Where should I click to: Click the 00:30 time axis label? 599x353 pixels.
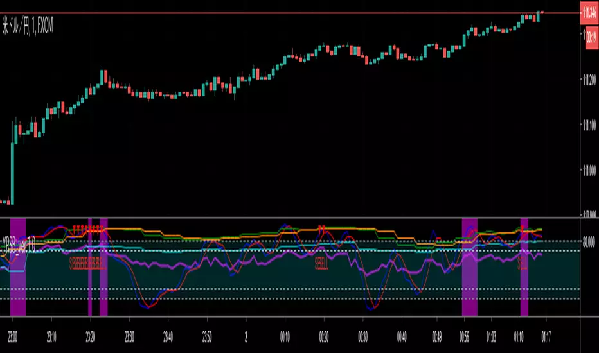click(362, 337)
